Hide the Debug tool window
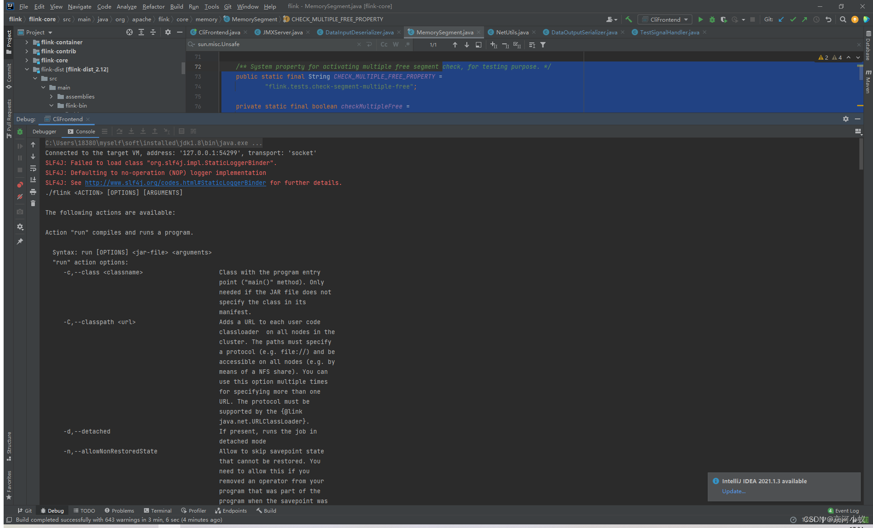Screen dimensions: 873x528 [858, 119]
